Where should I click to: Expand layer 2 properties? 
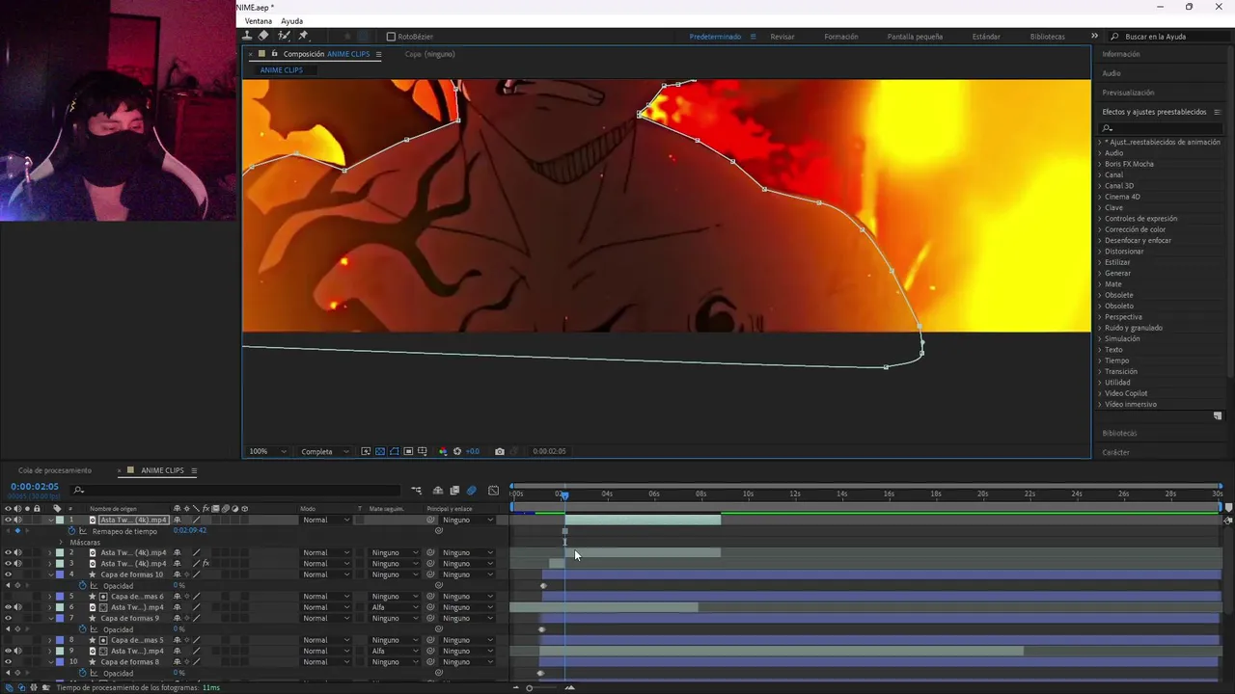50,552
